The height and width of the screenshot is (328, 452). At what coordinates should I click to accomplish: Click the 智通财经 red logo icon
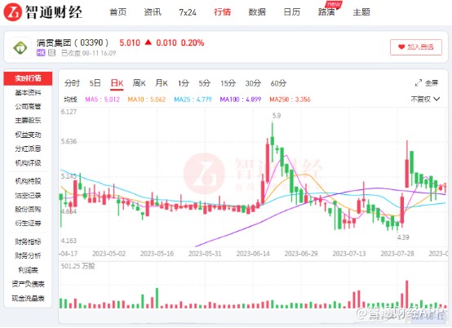12,12
